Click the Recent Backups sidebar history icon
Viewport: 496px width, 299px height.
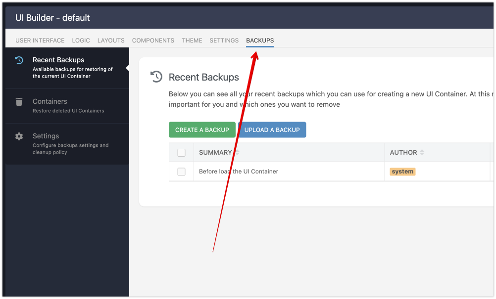[x=19, y=60]
